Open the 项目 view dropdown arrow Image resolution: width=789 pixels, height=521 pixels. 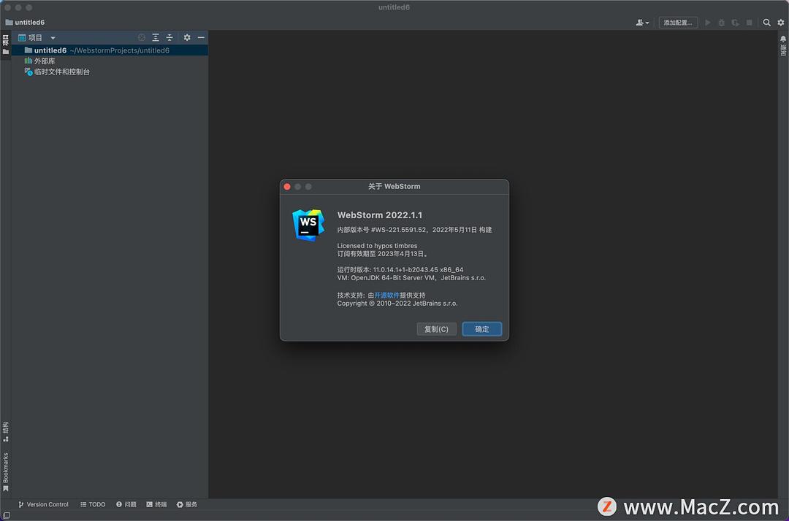click(53, 38)
